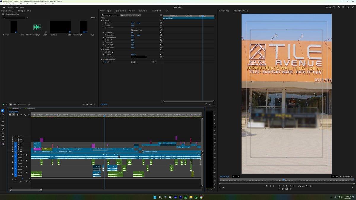Click the Opacity rectangle mask icon

109,52
